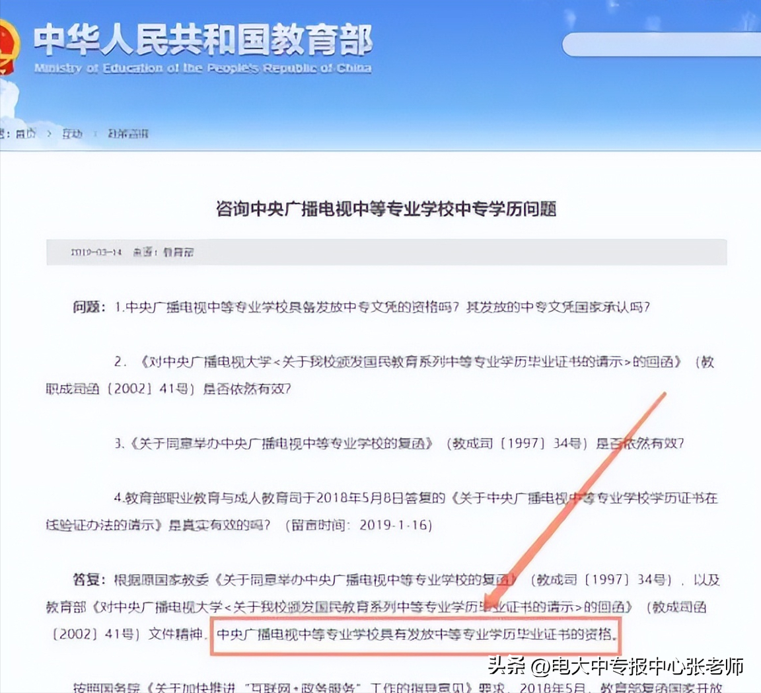761x693 pixels.
Task: Click the national emblem logo
Action: (x=9, y=47)
